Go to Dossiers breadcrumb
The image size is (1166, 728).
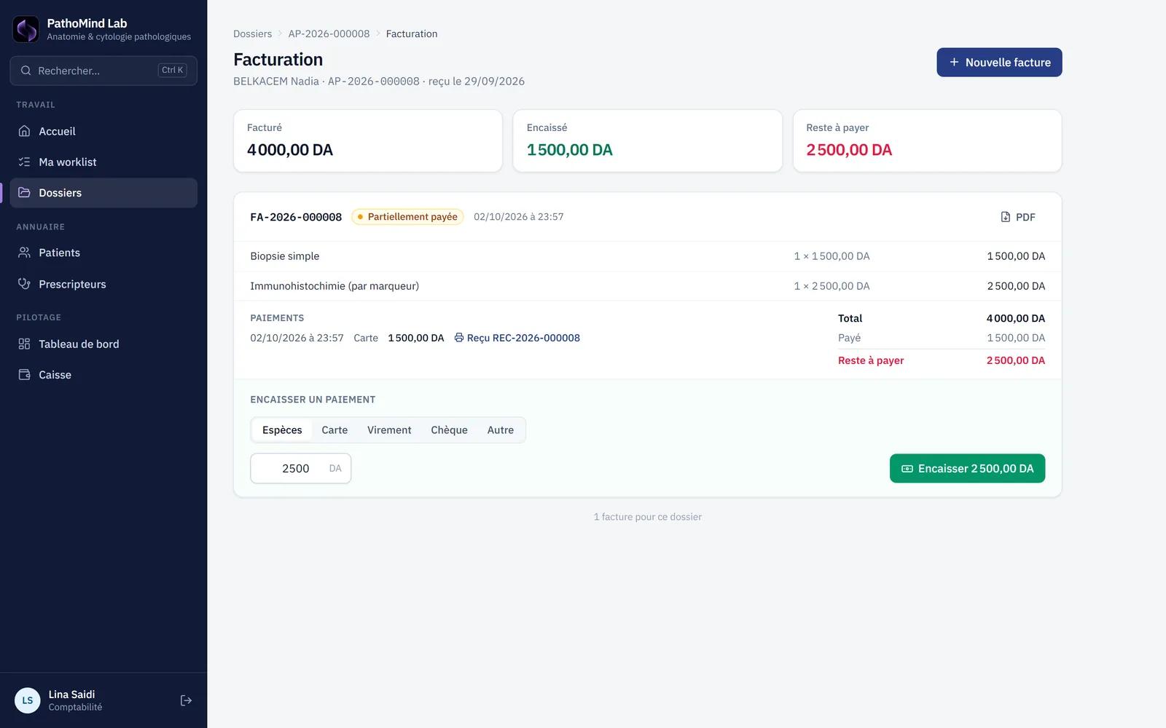pyautogui.click(x=252, y=33)
